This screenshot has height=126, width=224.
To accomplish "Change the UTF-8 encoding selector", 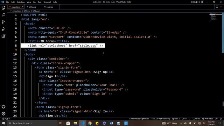I will click(184, 119).
